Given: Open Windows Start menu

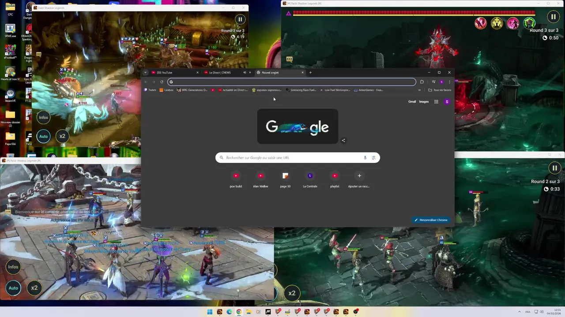Looking at the screenshot, I should (x=210, y=312).
